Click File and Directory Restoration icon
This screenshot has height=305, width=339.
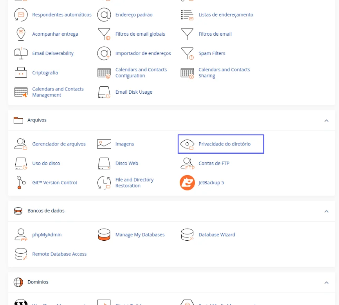coord(104,183)
